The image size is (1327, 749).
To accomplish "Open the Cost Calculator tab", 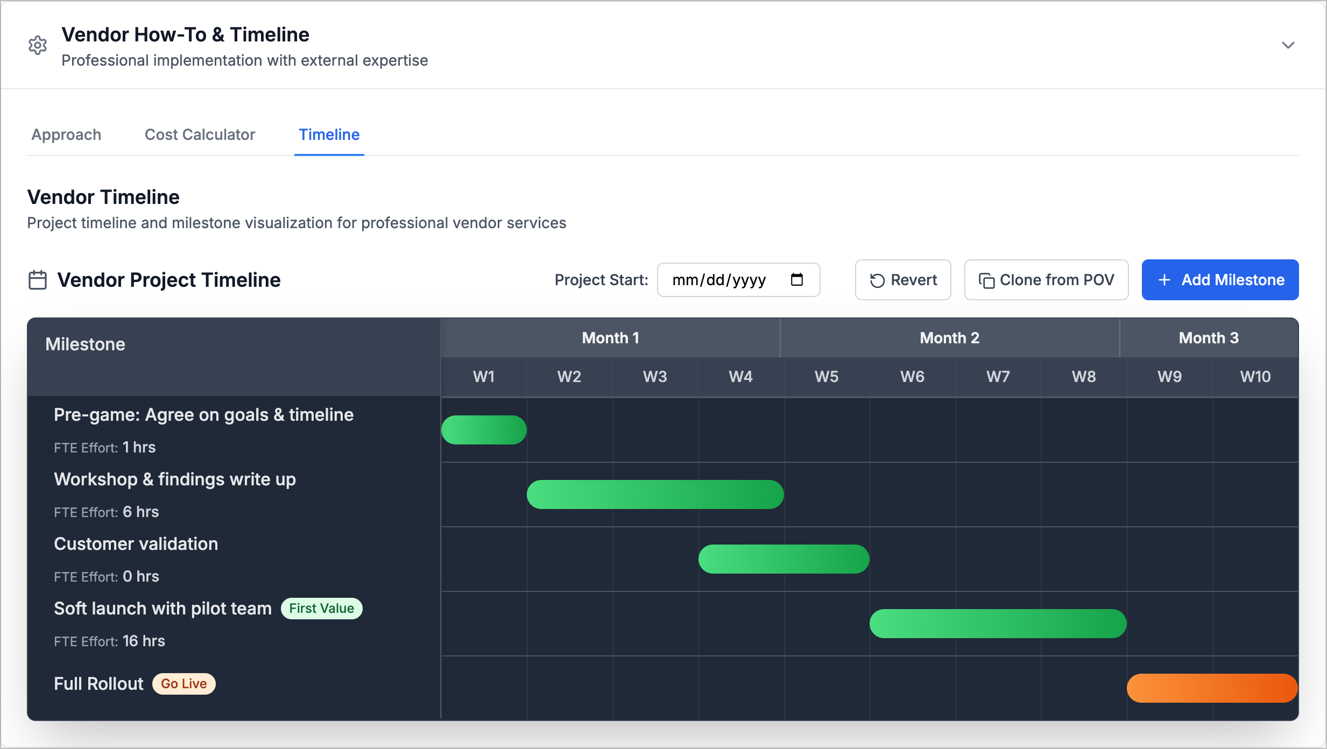I will 200,135.
